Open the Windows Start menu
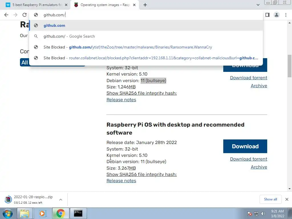 (8, 213)
